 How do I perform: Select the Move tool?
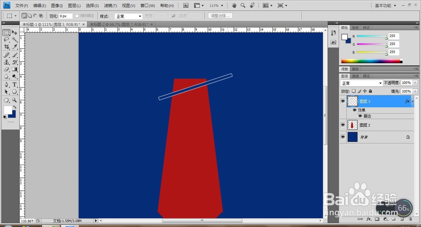(x=14, y=32)
